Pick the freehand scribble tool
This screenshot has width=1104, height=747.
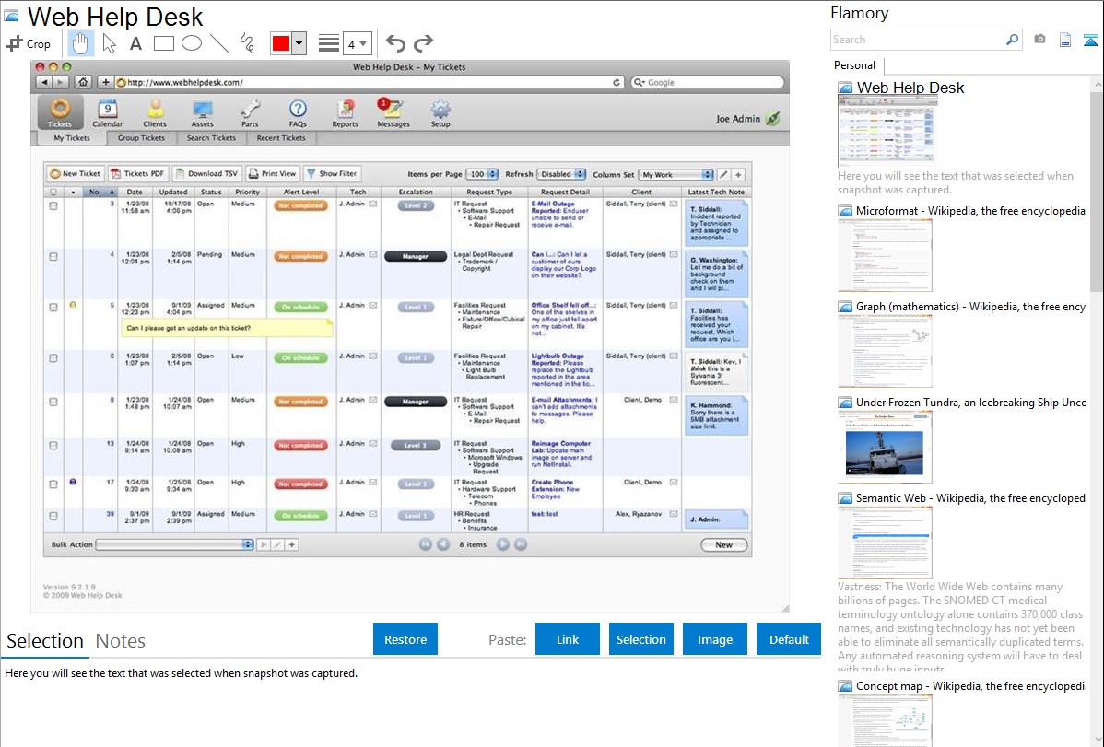(x=247, y=43)
